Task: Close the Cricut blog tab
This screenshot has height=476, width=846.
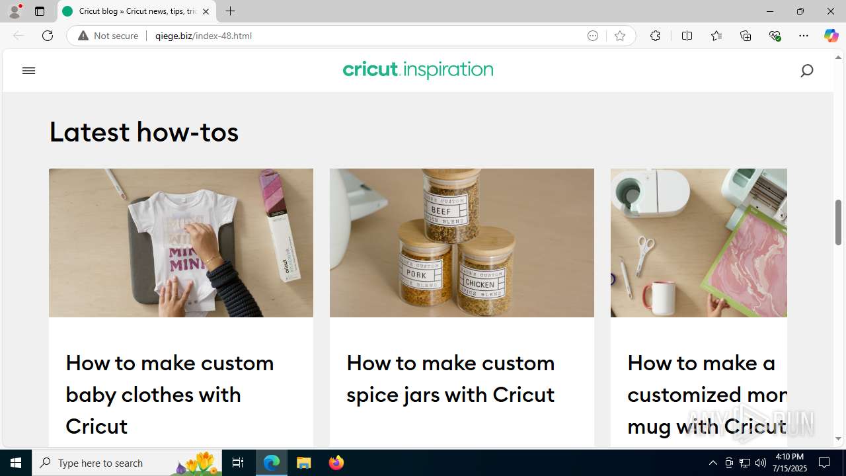Action: click(x=206, y=11)
